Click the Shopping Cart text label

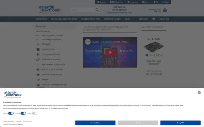154,9
